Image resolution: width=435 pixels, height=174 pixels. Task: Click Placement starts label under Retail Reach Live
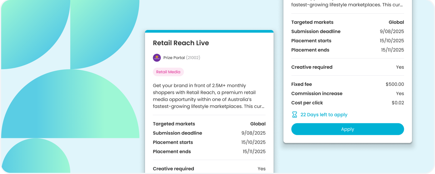(x=173, y=142)
